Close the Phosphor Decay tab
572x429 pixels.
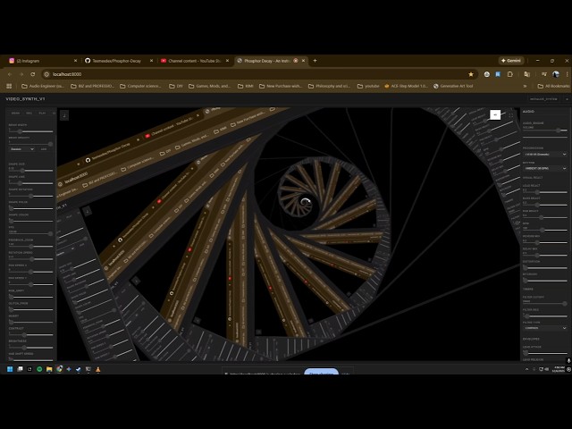click(303, 61)
